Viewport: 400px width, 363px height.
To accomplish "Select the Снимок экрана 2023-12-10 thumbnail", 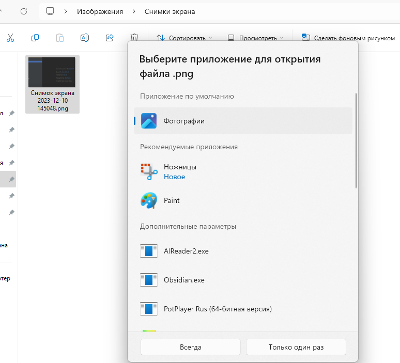I will (x=52, y=72).
